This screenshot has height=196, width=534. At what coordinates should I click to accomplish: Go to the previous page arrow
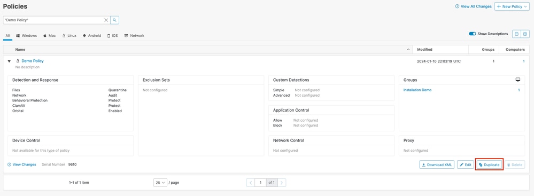[251, 183]
